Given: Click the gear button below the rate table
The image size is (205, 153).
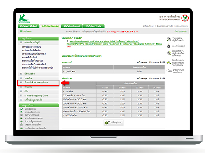Looking at the screenshot, I should (114, 123).
